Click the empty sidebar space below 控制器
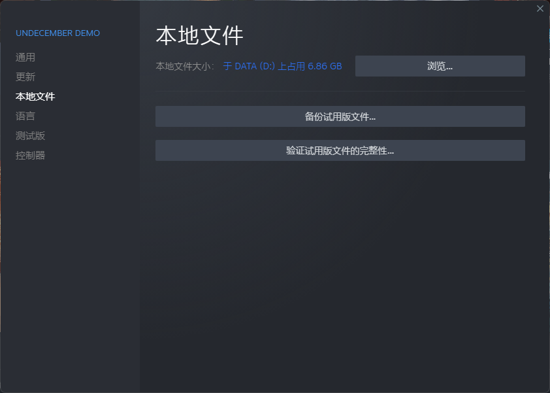This screenshot has height=393, width=550. coord(70,262)
